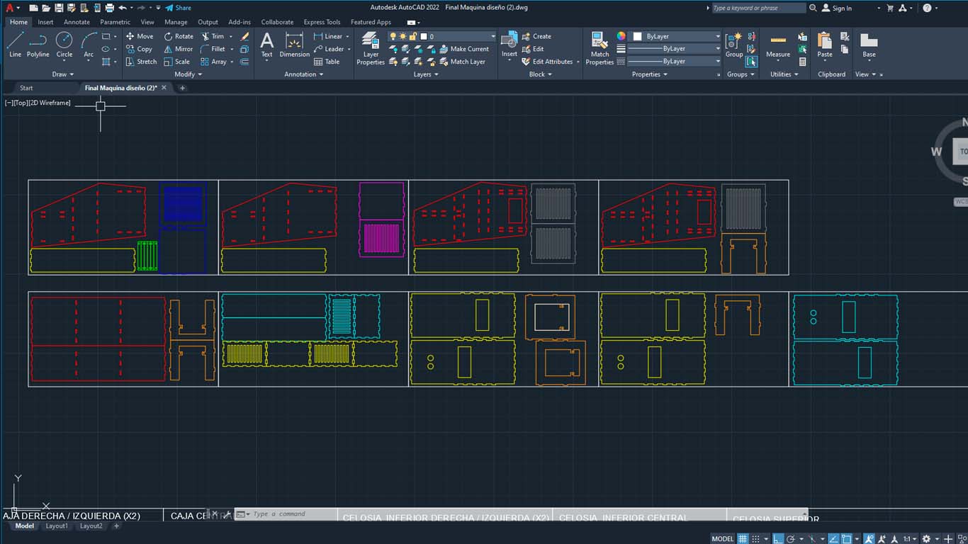Click the Paste button
This screenshot has height=544, width=968.
point(824,45)
